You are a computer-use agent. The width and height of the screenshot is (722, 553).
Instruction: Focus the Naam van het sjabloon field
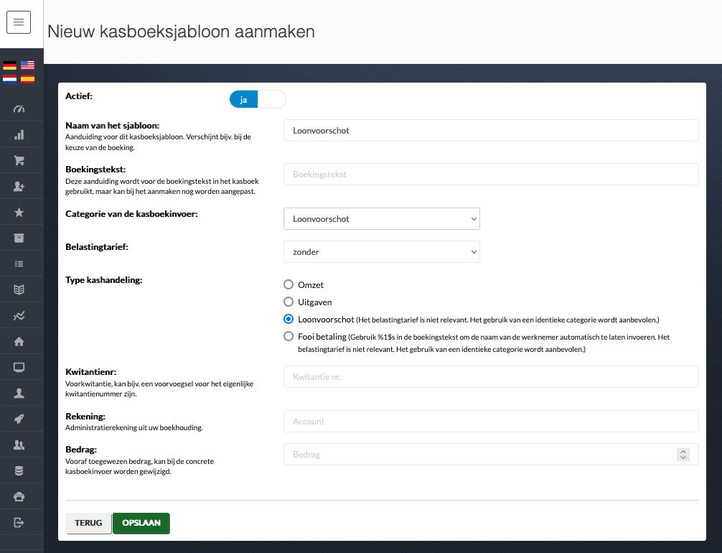[491, 131]
